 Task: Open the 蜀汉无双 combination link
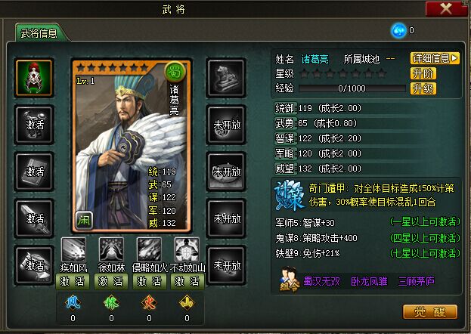pos(321,281)
